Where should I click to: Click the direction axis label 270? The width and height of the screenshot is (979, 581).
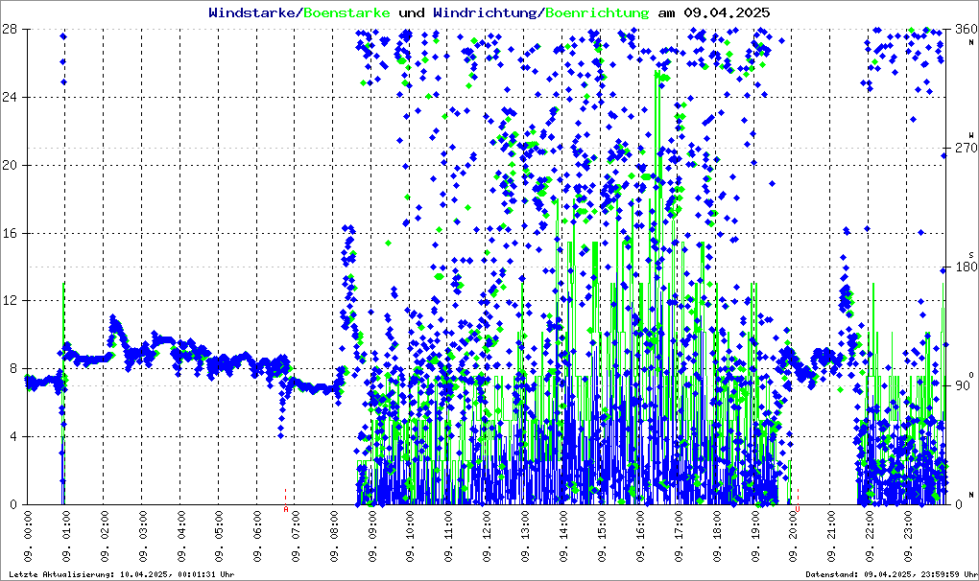[967, 148]
